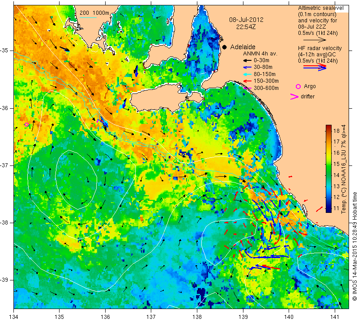358x322 pixels.
Task: Click the cyan 80-150m legend arrow
Action: (247, 74)
